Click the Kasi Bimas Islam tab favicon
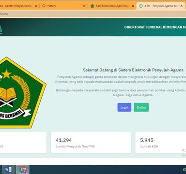This screenshot has width=186, height=174. [x=92, y=6]
